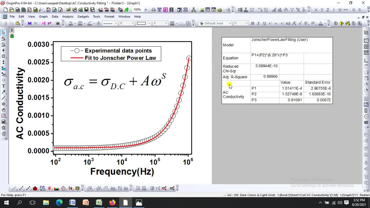Open the Help menu

138,16
